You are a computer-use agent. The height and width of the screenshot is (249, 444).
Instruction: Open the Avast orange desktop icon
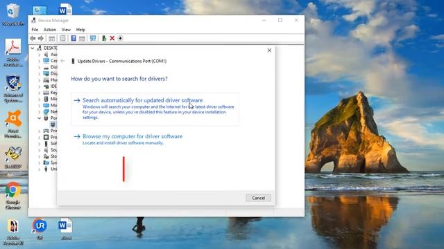[13, 124]
